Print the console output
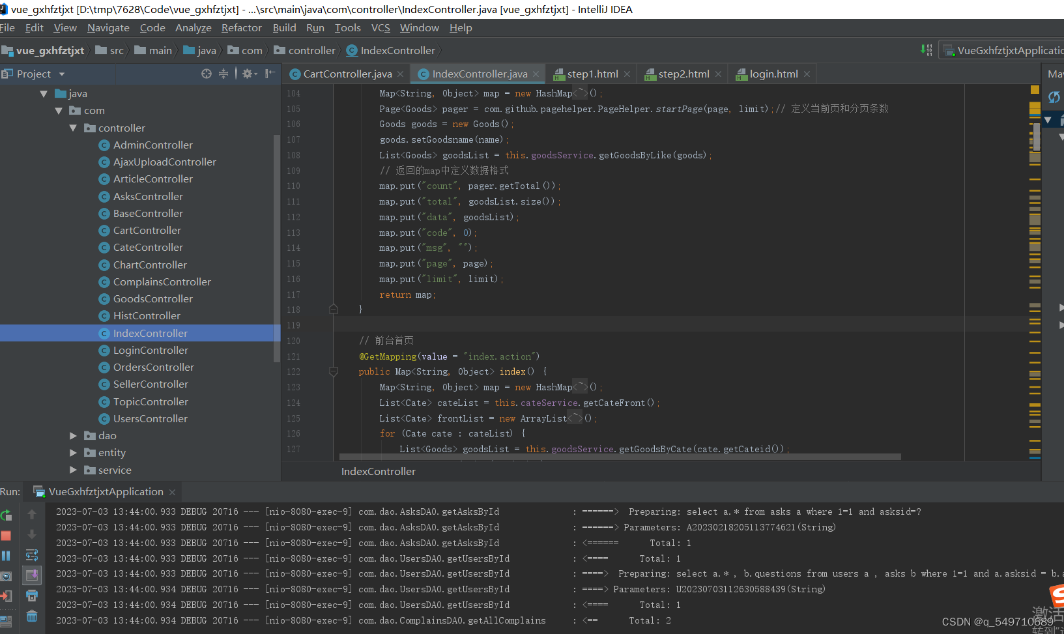The width and height of the screenshot is (1064, 634). coord(31,595)
